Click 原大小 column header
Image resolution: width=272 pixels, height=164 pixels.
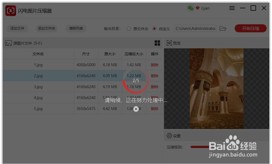(110, 54)
